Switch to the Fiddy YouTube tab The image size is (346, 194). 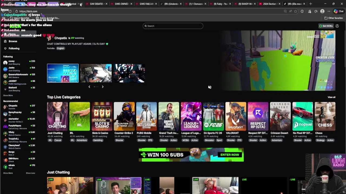pos(220,4)
